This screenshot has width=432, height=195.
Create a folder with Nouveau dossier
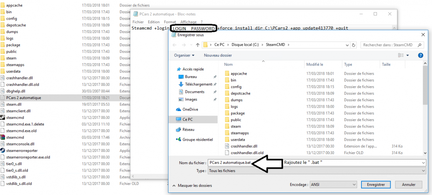click(x=218, y=55)
